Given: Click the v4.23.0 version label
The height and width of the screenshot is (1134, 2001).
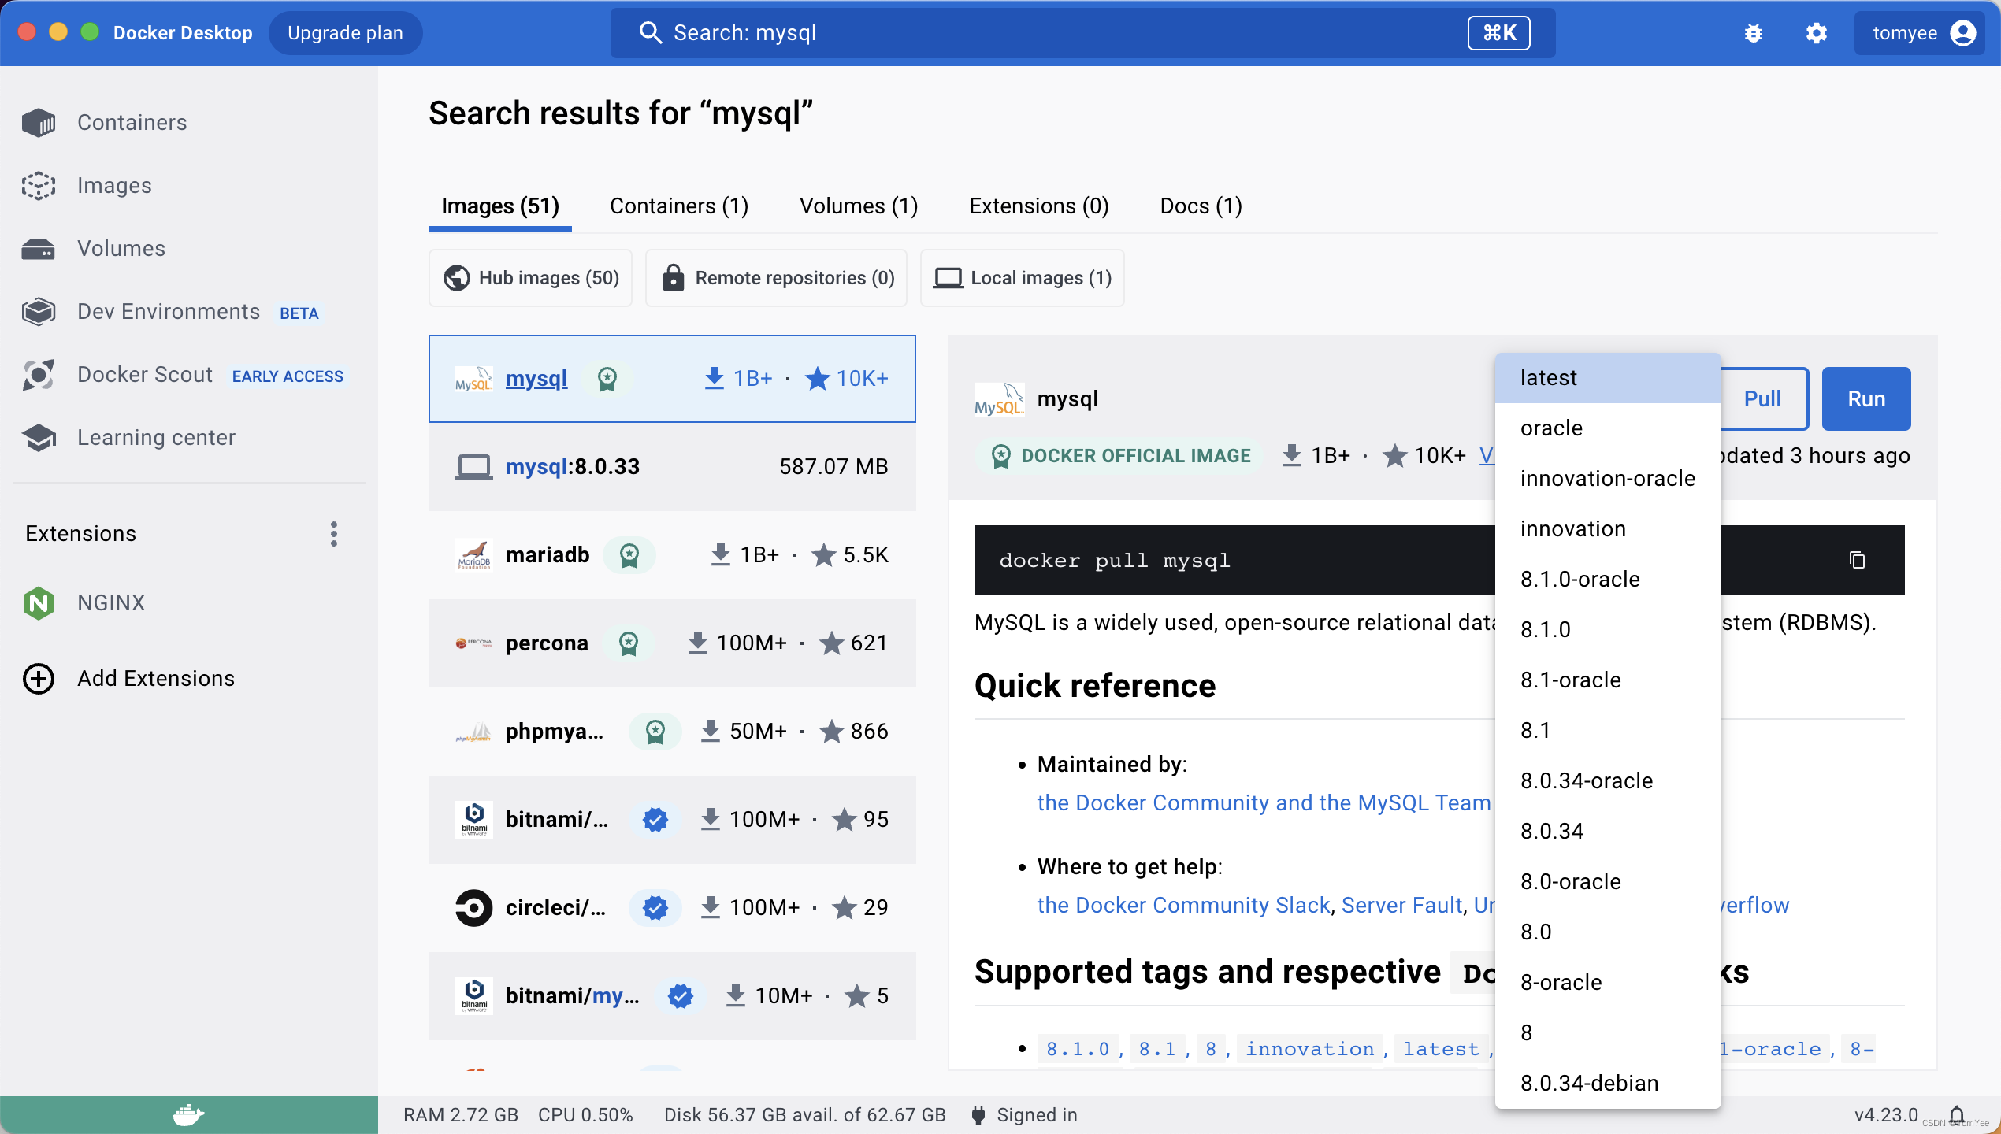Looking at the screenshot, I should click(x=1886, y=1114).
